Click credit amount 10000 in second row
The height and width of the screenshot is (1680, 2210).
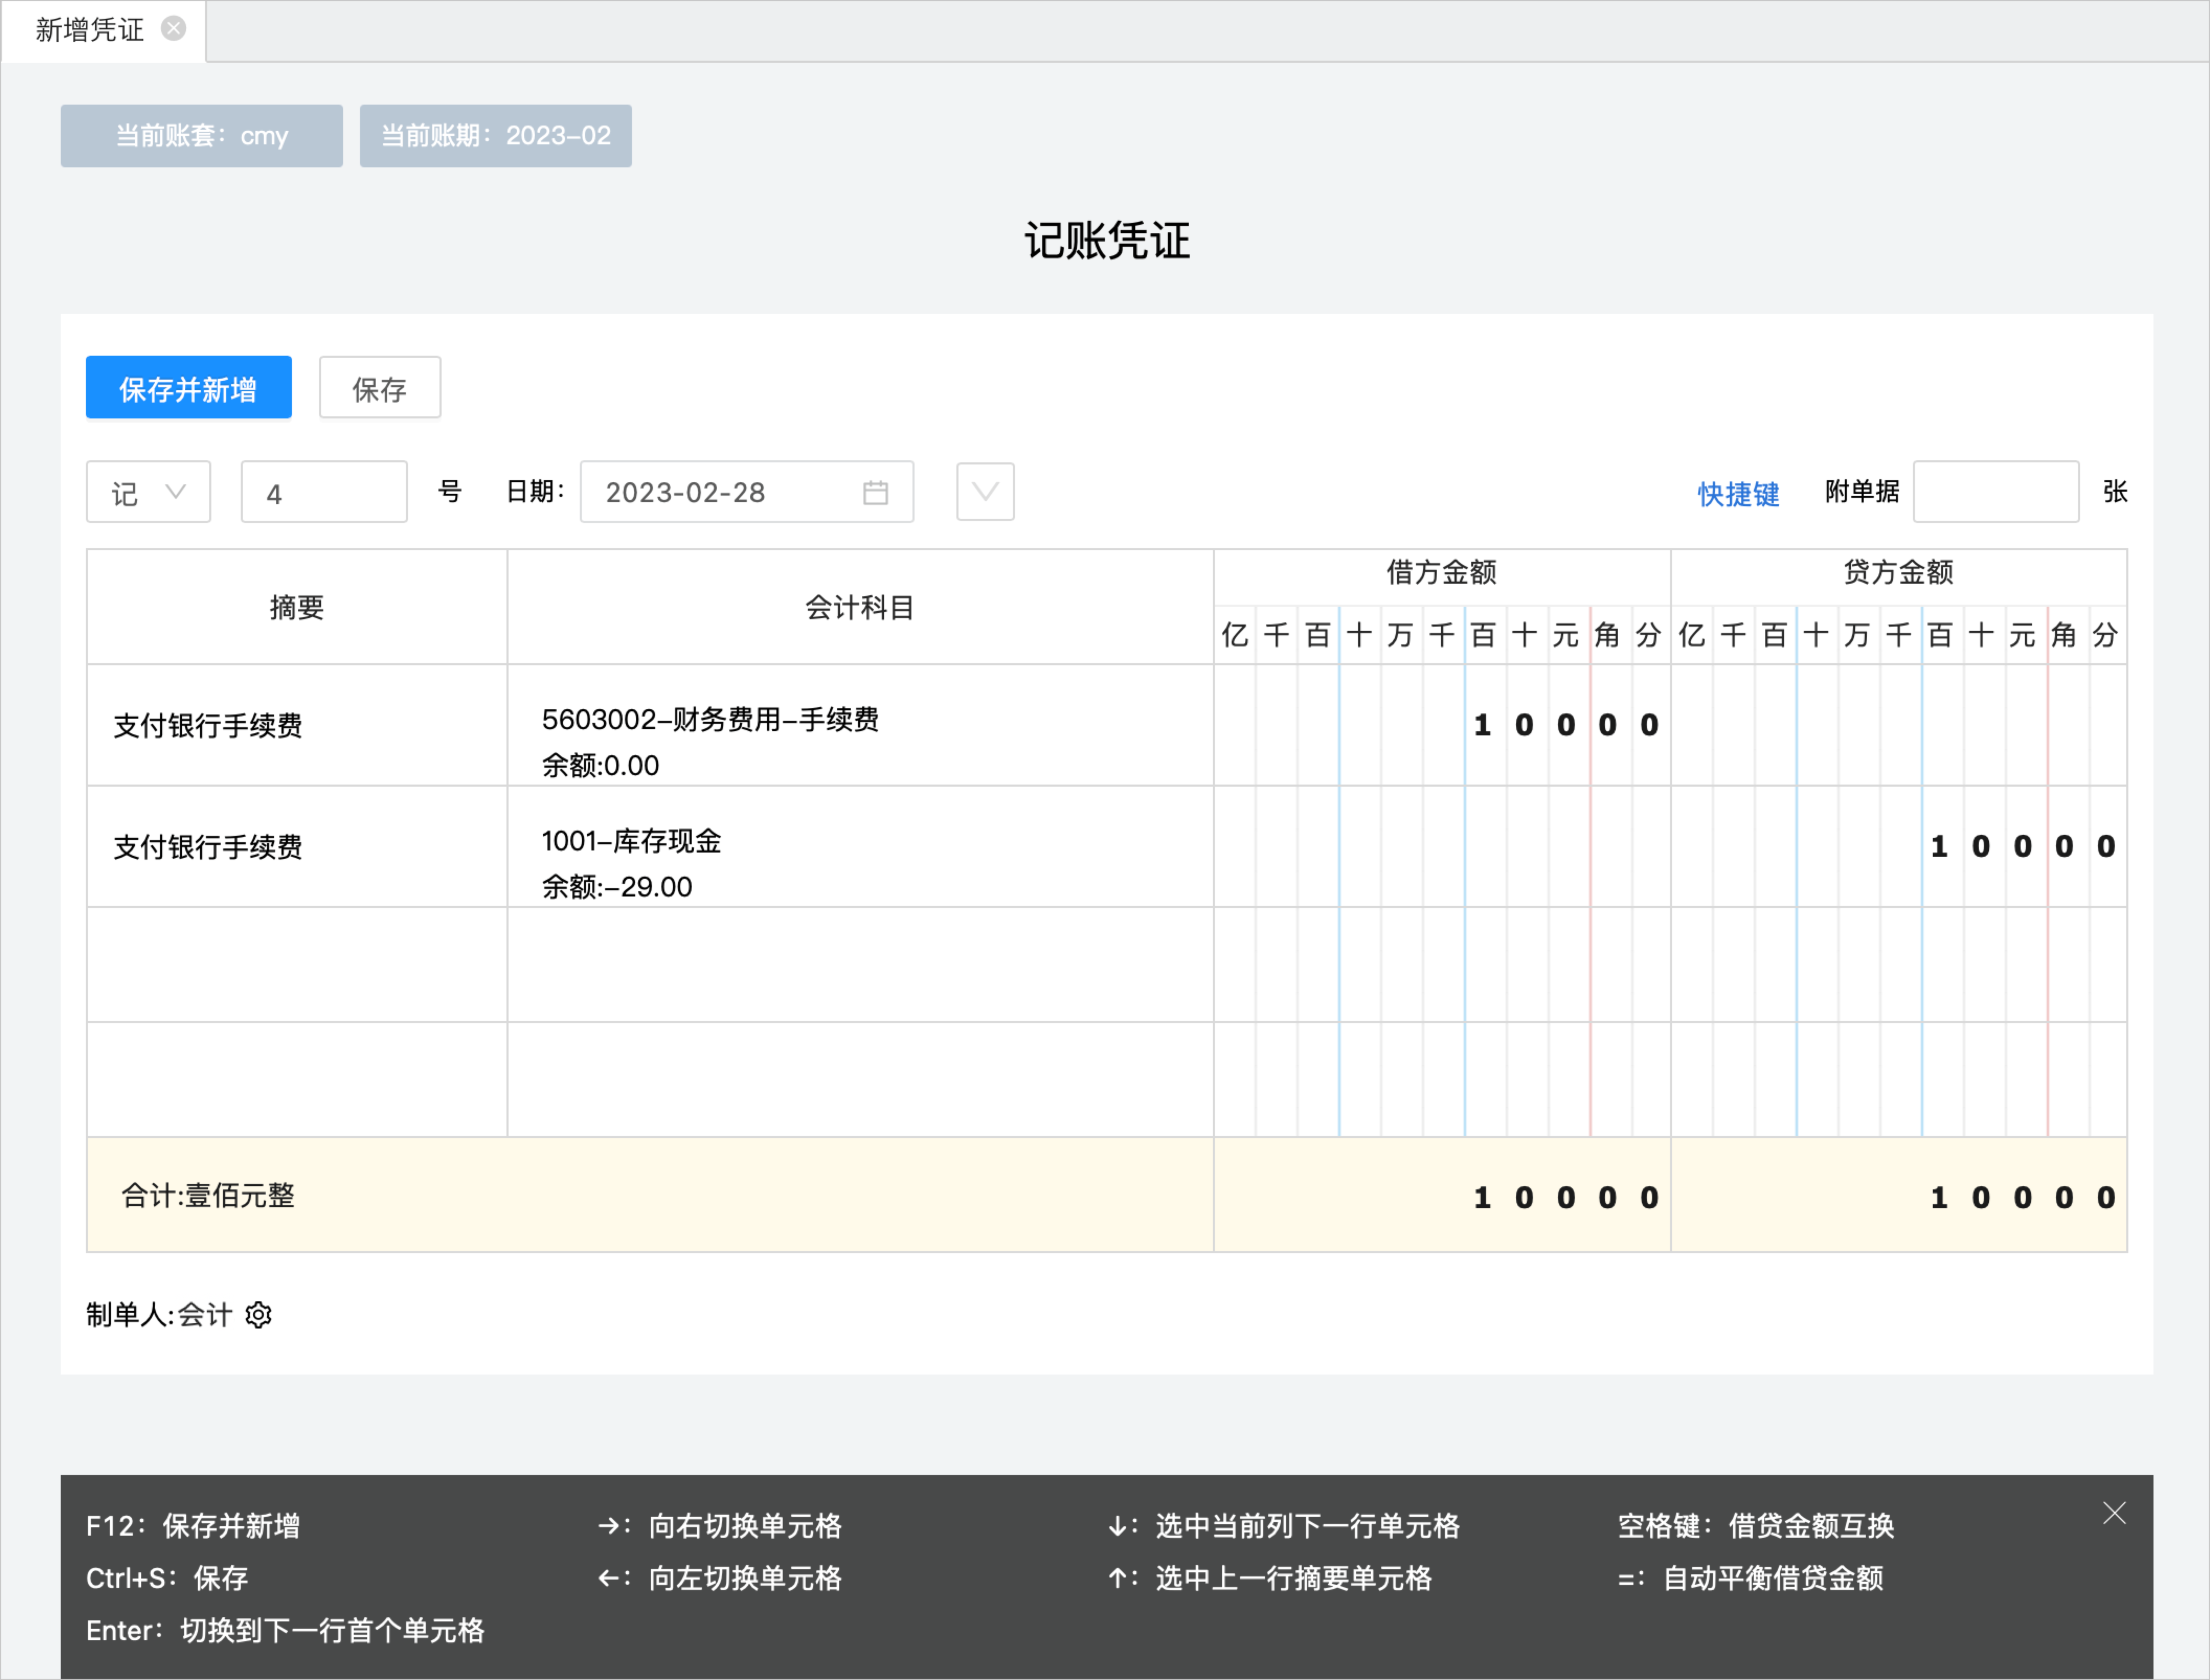click(1899, 847)
